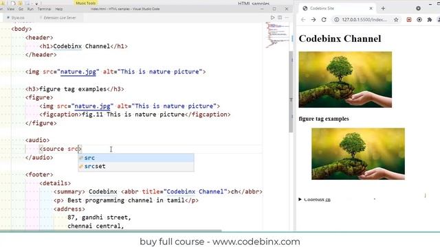The height and width of the screenshot is (247, 440).
Task: Click the summary line with abbr title
Action: 158,191
